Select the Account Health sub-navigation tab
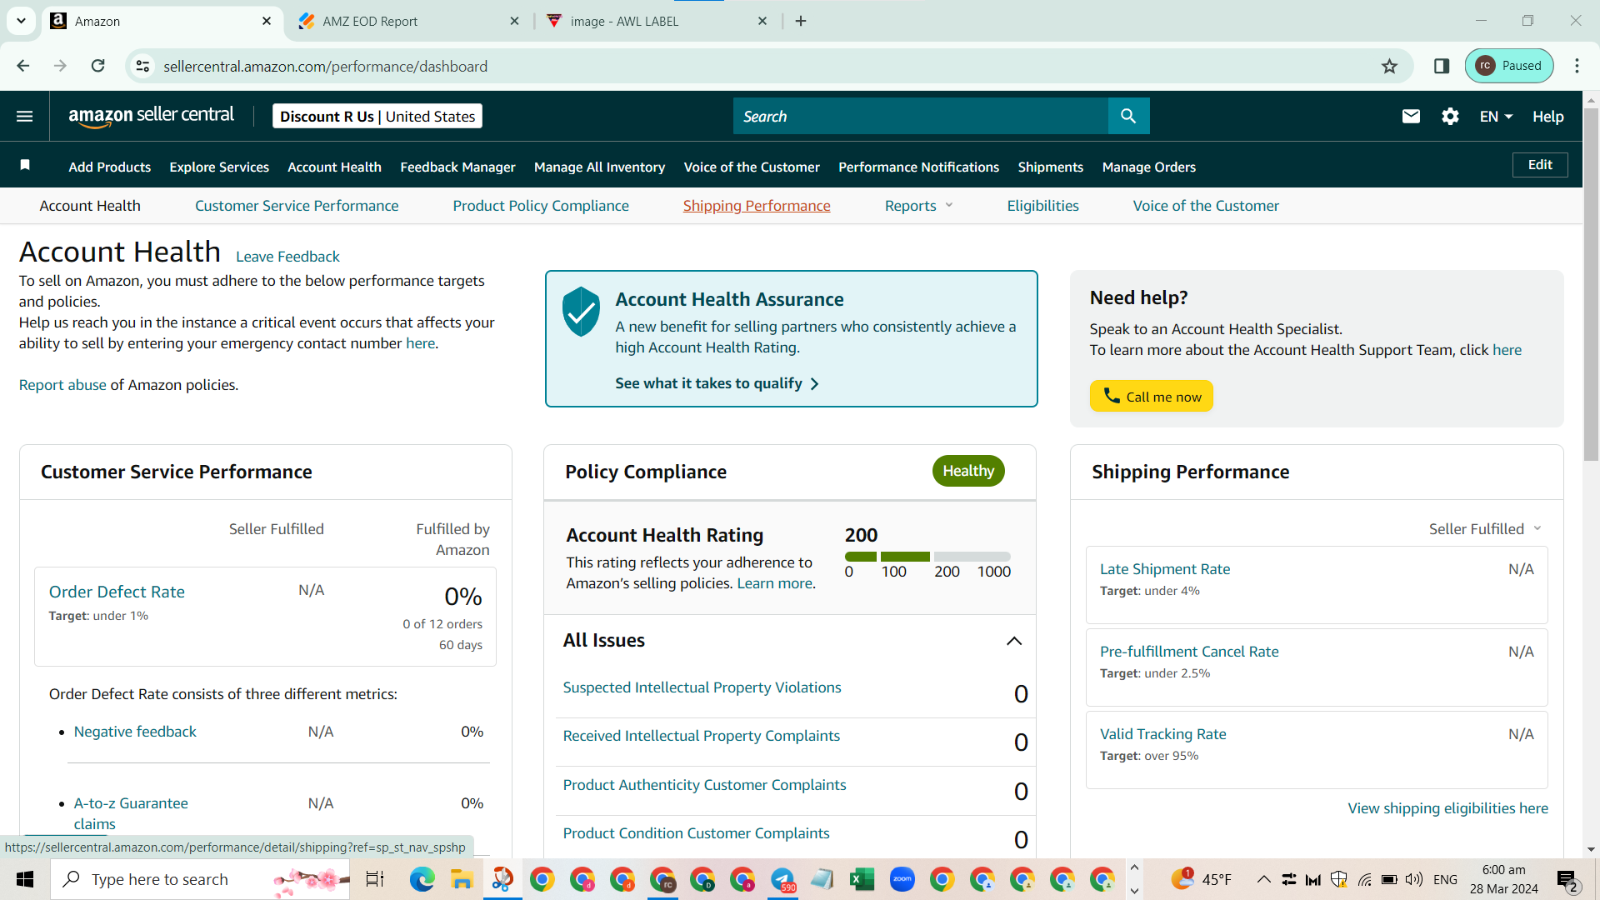 pyautogui.click(x=90, y=206)
